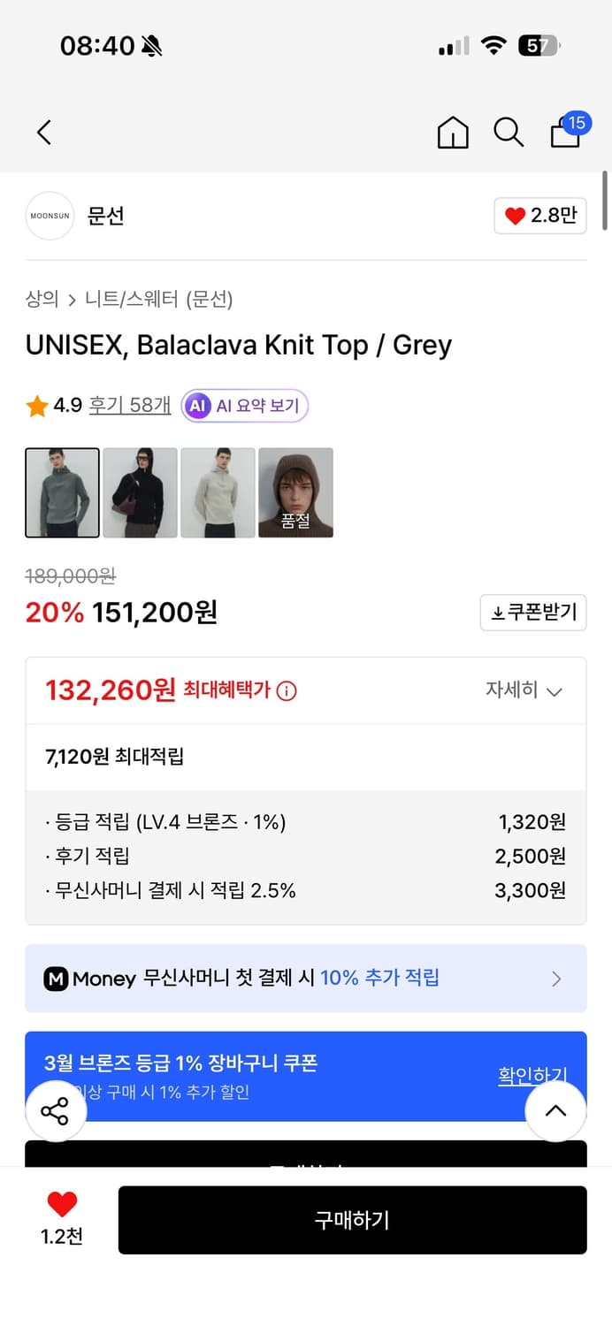Open the Money 10% 추가 적립 banner arrow
Screen dimensions: 612x1326
click(x=556, y=979)
